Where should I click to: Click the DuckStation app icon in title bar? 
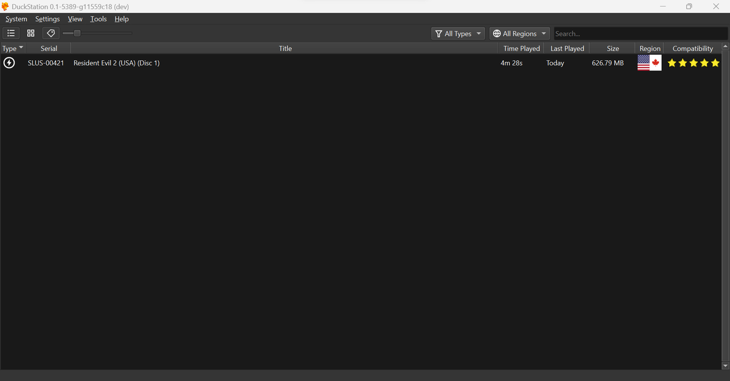[5, 6]
